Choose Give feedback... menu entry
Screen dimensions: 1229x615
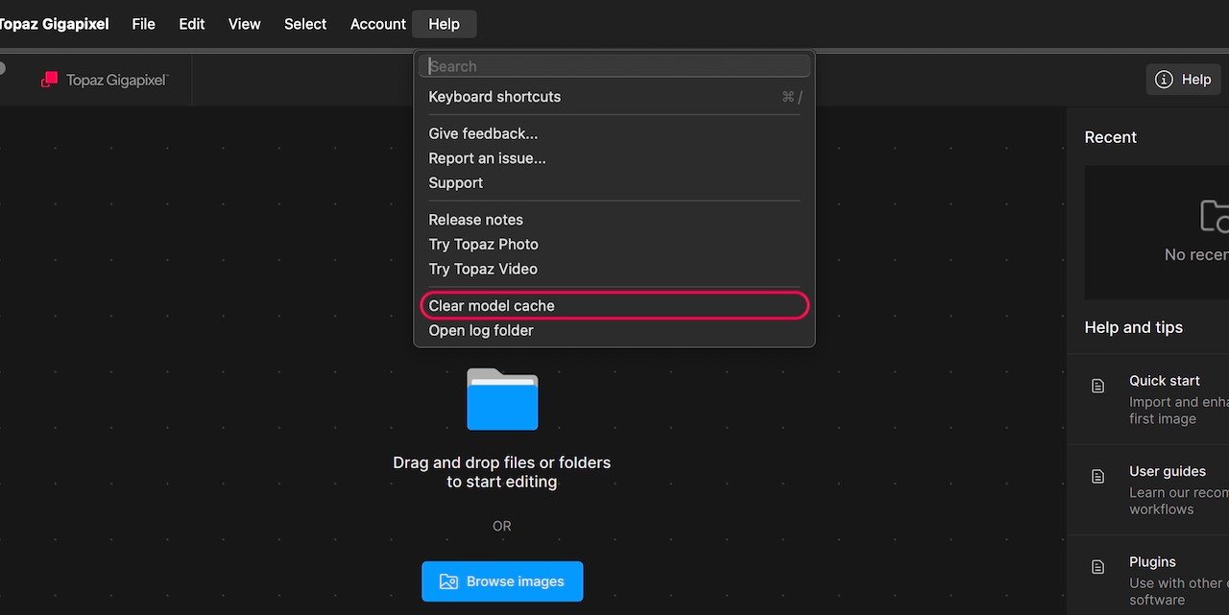point(614,133)
